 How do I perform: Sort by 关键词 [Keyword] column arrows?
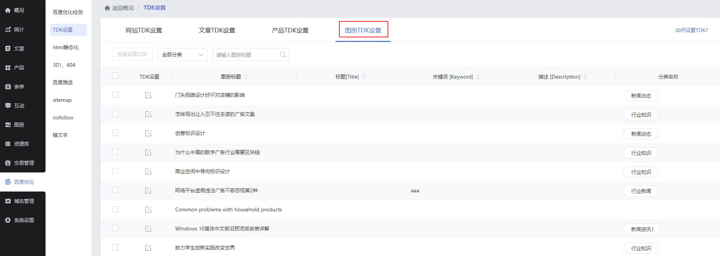tap(478, 77)
